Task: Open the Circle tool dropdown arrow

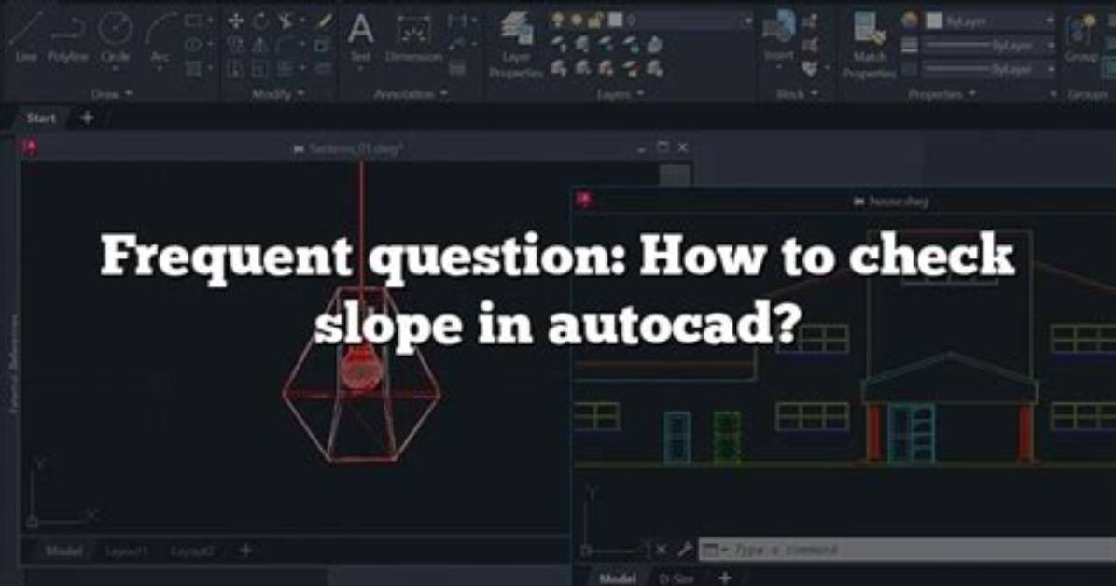Action: tap(116, 69)
